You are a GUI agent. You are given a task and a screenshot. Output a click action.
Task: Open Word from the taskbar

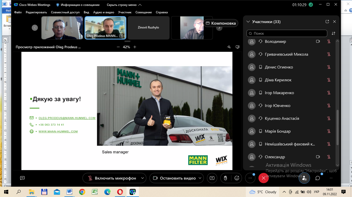click(x=69, y=192)
